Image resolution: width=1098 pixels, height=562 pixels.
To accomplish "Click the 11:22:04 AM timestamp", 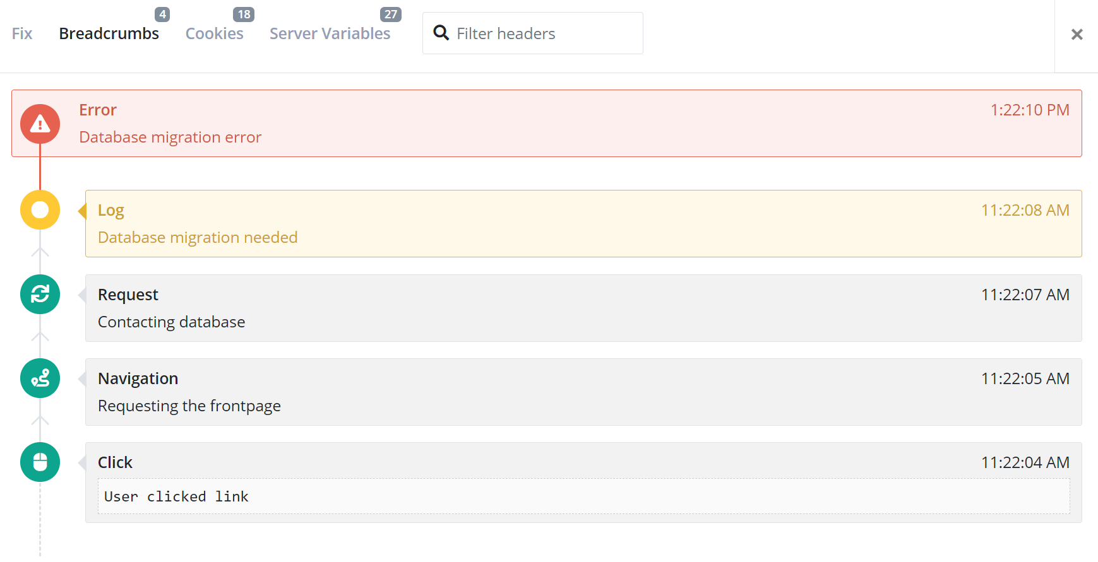I will (x=1025, y=462).
